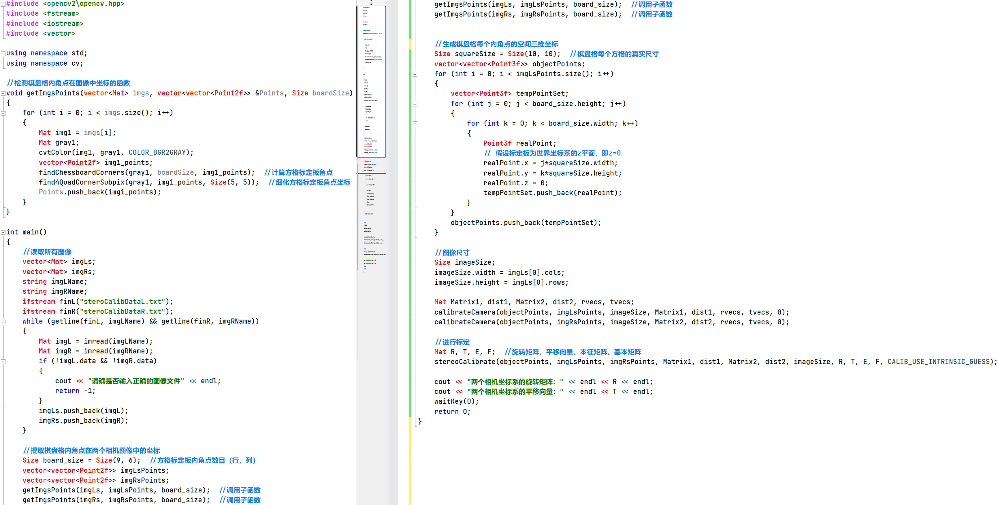998x505 pixels.
Task: Click 'vector<Mat> imgLs;' declaration
Action: pos(59,262)
